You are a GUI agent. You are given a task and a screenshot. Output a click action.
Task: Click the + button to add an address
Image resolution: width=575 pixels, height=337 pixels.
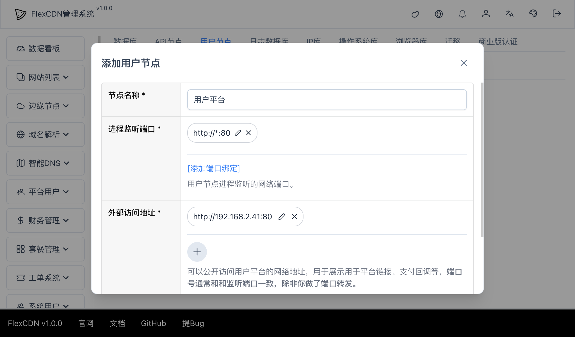pos(197,252)
